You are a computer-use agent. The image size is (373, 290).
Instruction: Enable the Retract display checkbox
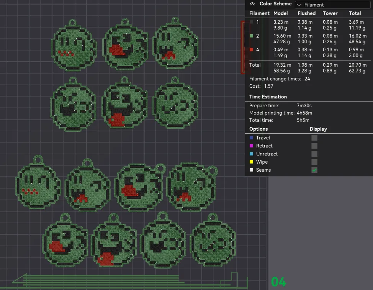pos(314,146)
